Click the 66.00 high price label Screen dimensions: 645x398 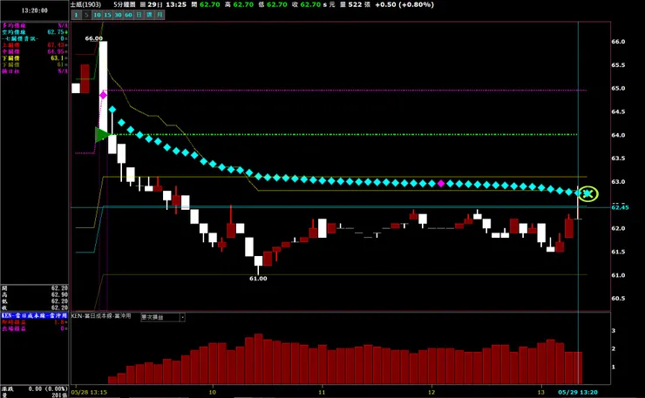(x=94, y=38)
